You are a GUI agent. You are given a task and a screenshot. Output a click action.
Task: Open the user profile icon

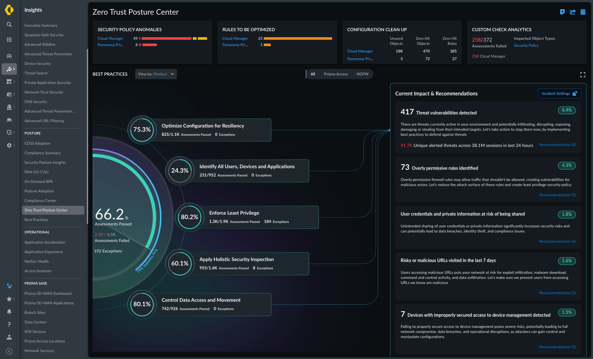tap(9, 337)
